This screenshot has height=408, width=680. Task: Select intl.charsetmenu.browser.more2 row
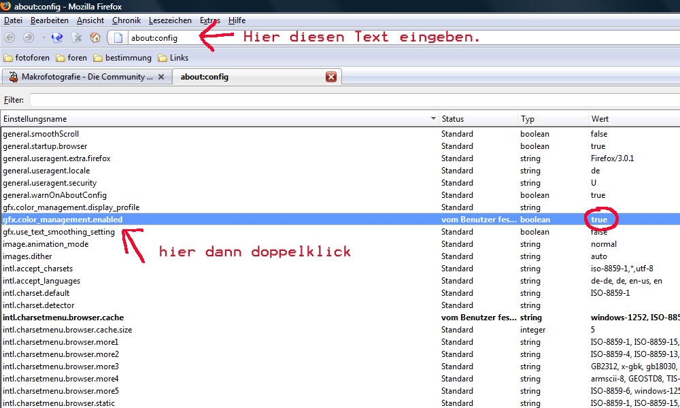(x=341, y=354)
